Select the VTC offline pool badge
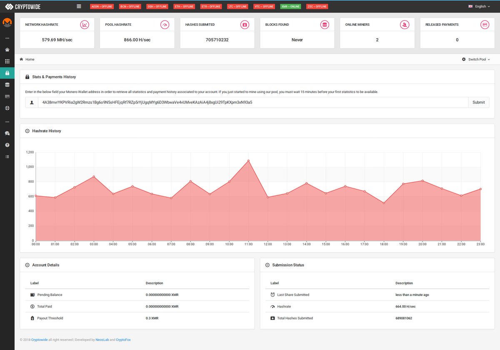The height and width of the screenshot is (350, 500). coord(264,7)
